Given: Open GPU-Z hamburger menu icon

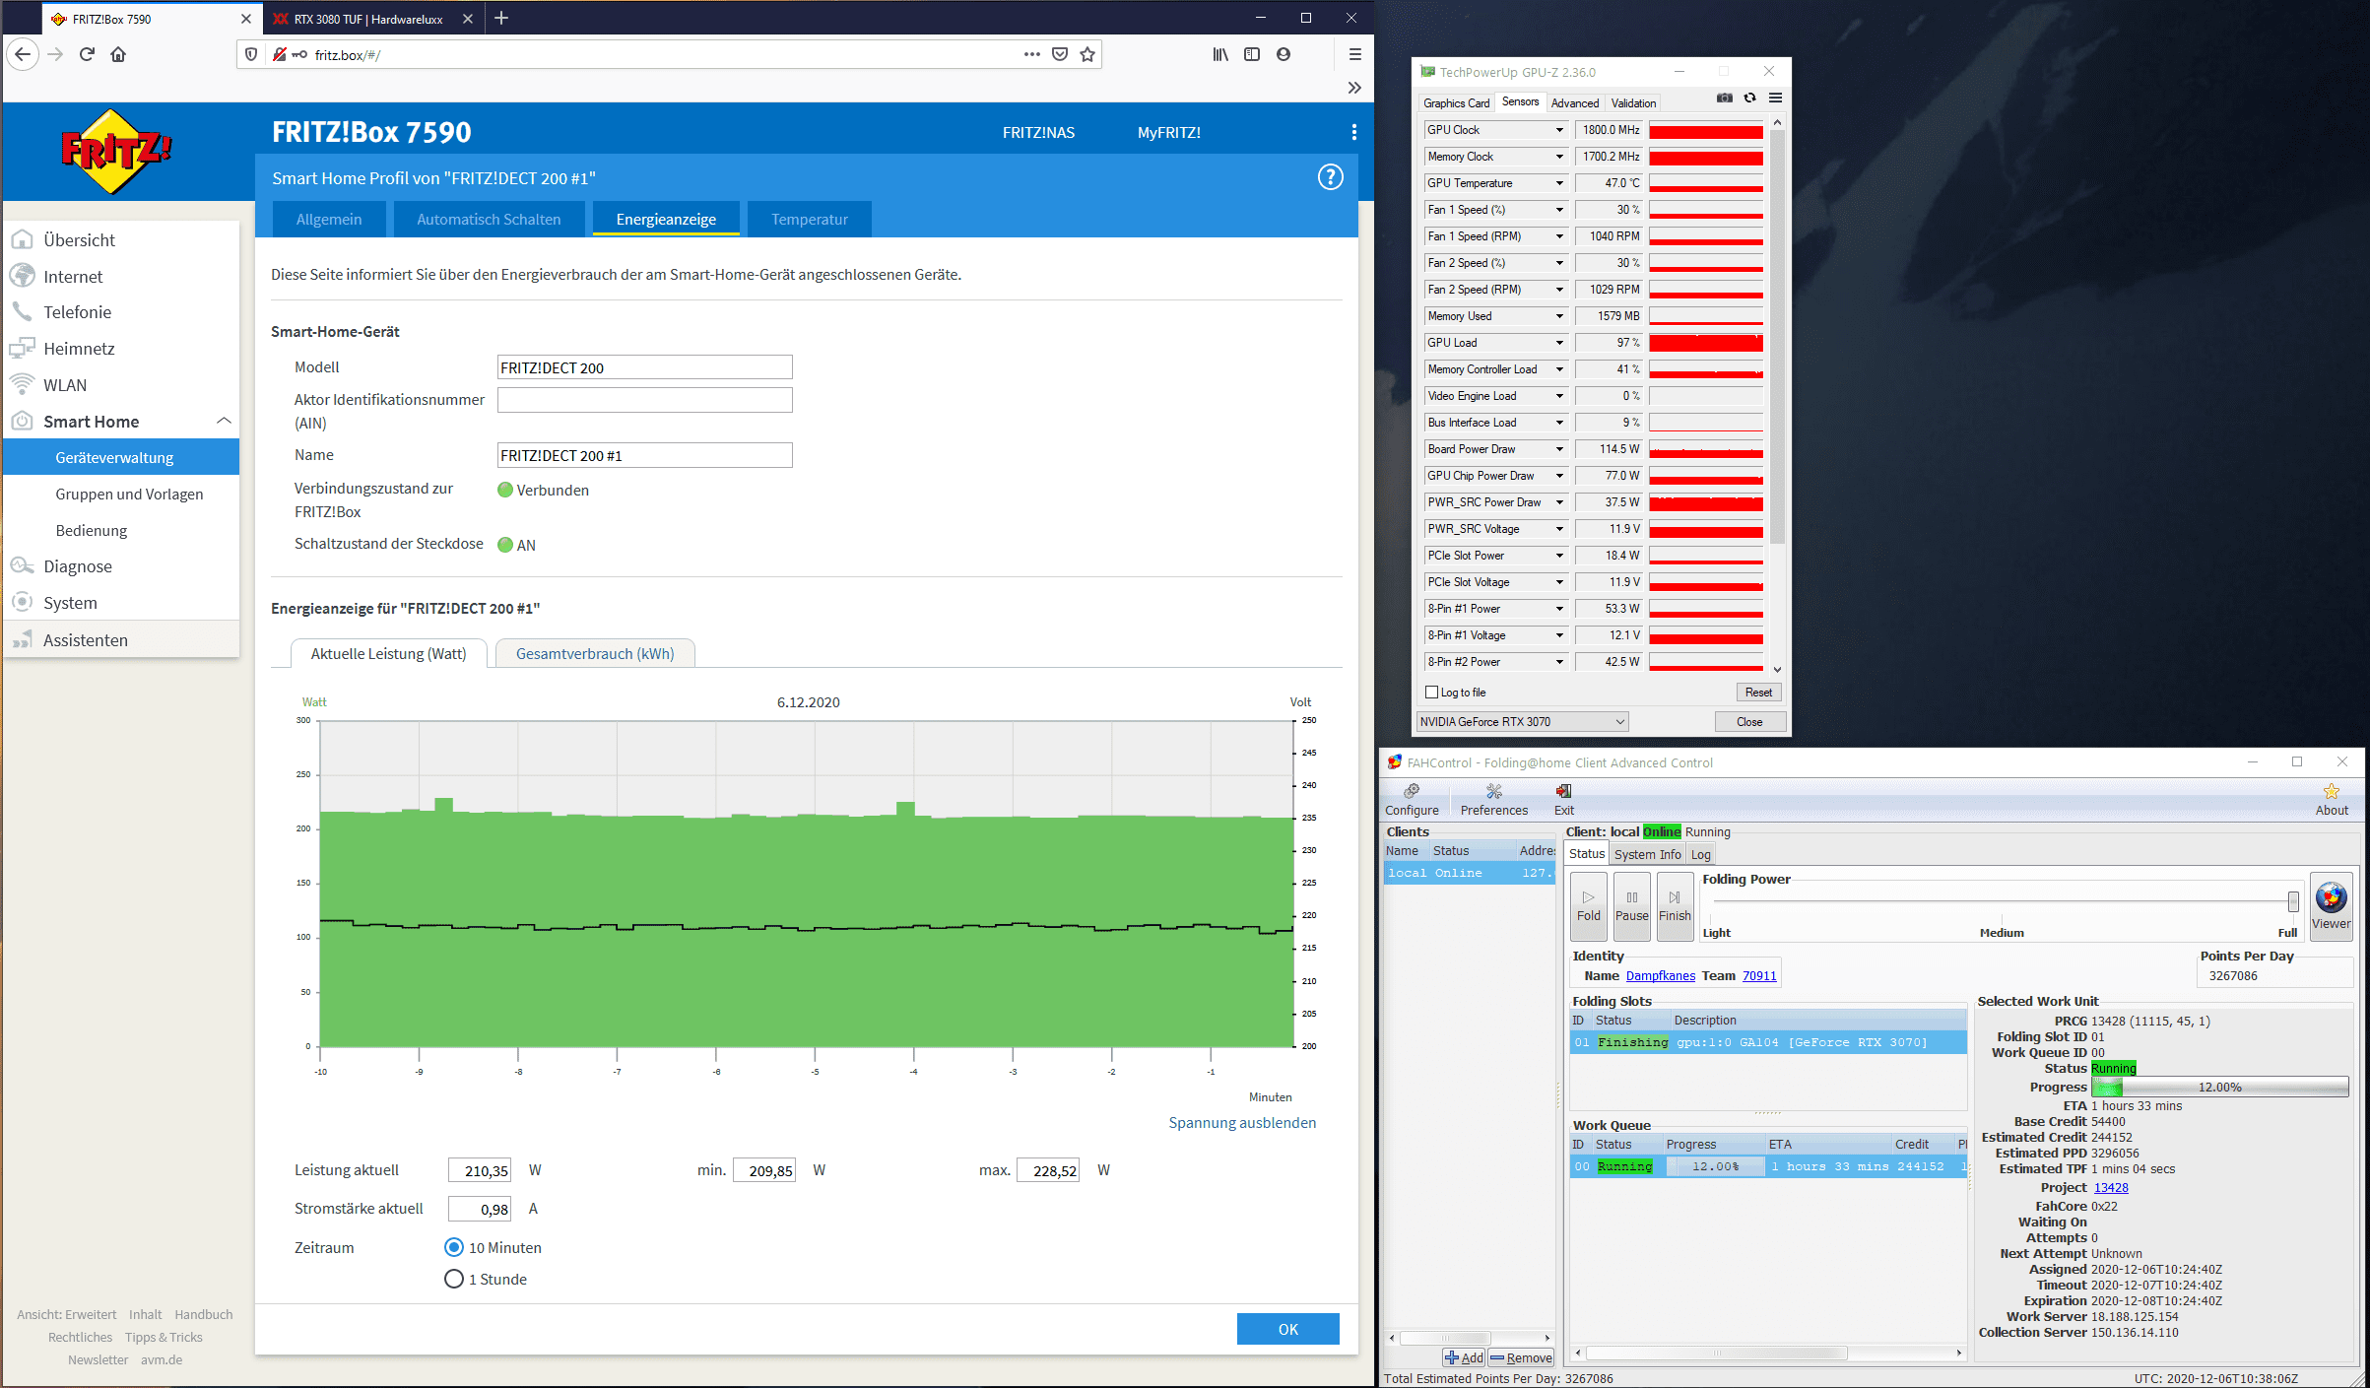Looking at the screenshot, I should [x=1775, y=98].
